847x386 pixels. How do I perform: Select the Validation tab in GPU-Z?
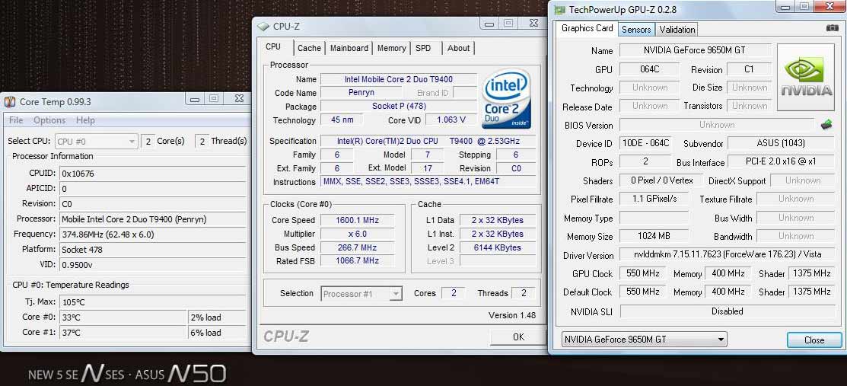pyautogui.click(x=677, y=29)
